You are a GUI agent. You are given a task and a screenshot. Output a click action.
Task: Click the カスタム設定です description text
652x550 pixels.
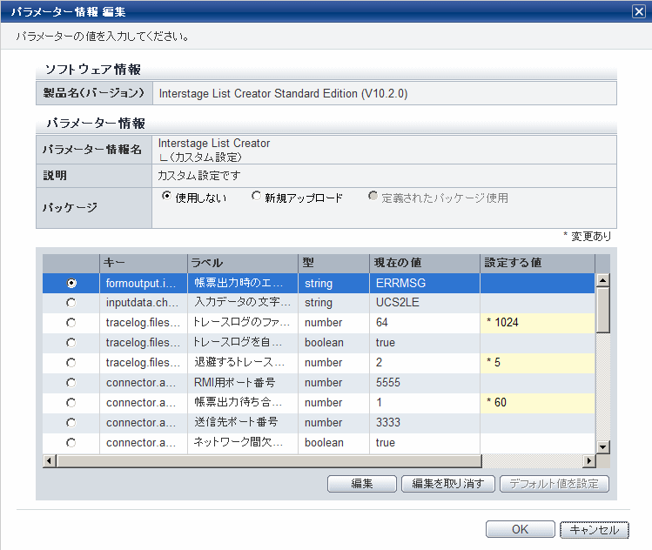[x=198, y=176]
